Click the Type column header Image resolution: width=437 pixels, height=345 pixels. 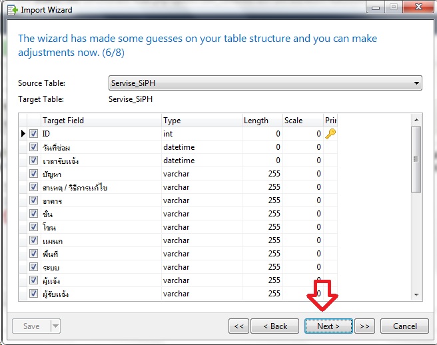point(200,121)
